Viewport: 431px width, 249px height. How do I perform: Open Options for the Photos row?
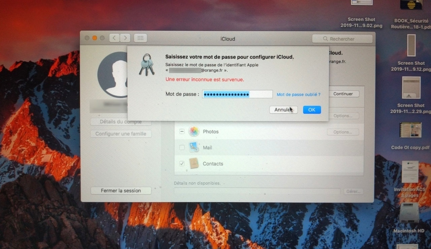[343, 132]
